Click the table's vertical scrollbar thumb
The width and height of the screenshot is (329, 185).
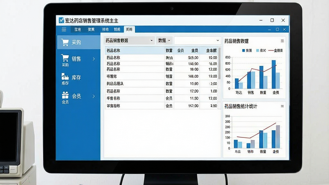pyautogui.click(x=219, y=63)
